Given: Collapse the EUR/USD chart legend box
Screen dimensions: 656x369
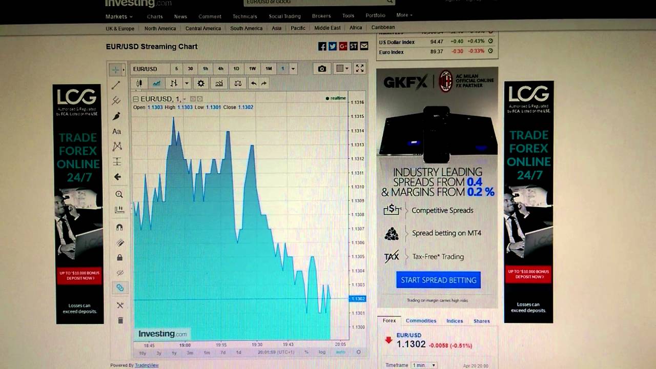Looking at the screenshot, I should 136,99.
